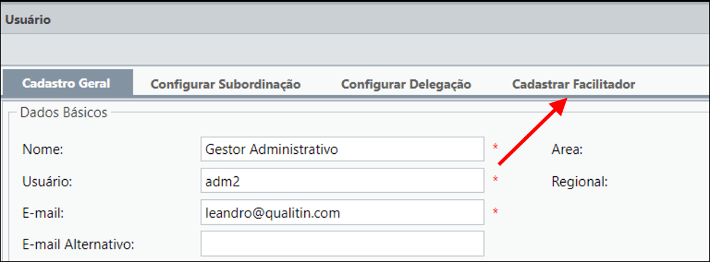Click the red asterisk beside E-mail field
Viewport: 710px width, 262px height.
[x=496, y=211]
